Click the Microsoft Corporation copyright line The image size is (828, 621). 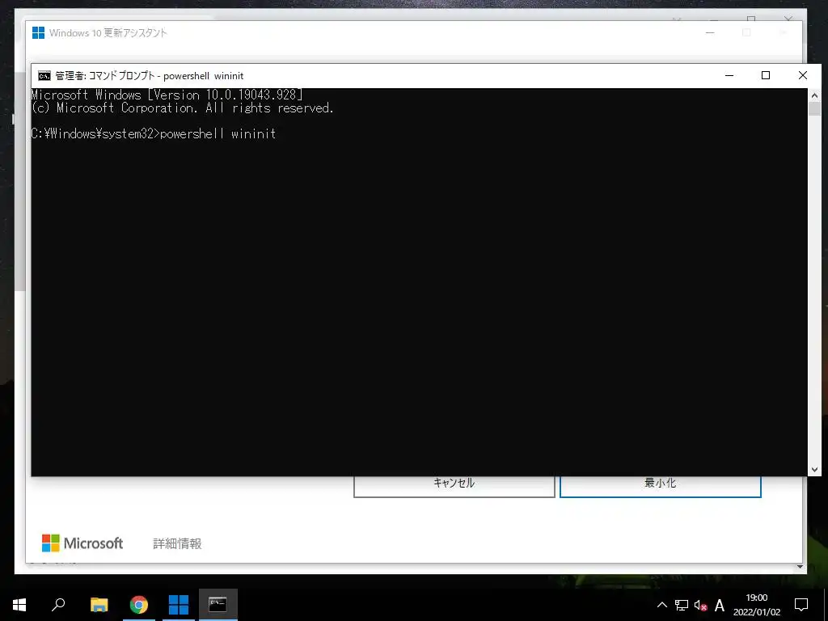click(x=182, y=108)
